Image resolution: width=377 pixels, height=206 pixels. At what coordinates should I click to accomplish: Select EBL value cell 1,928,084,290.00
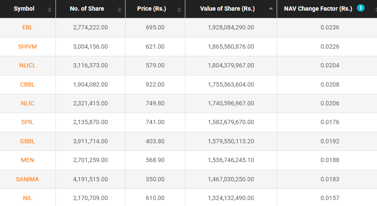[x=231, y=27]
